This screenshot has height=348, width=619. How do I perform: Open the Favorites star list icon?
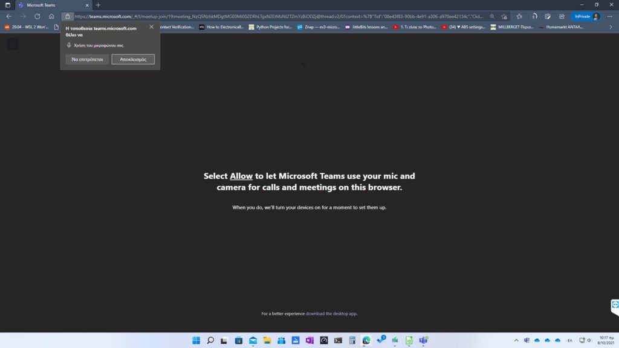coord(519,16)
